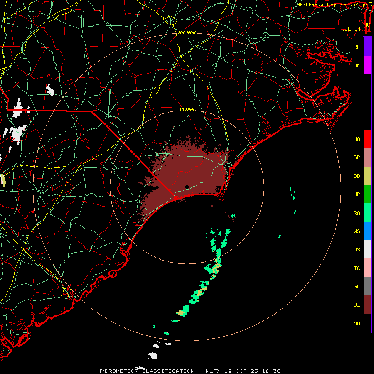The width and height of the screenshot is (374, 374).
Task: Select the GC gray legend swatch
Action: click(x=367, y=286)
